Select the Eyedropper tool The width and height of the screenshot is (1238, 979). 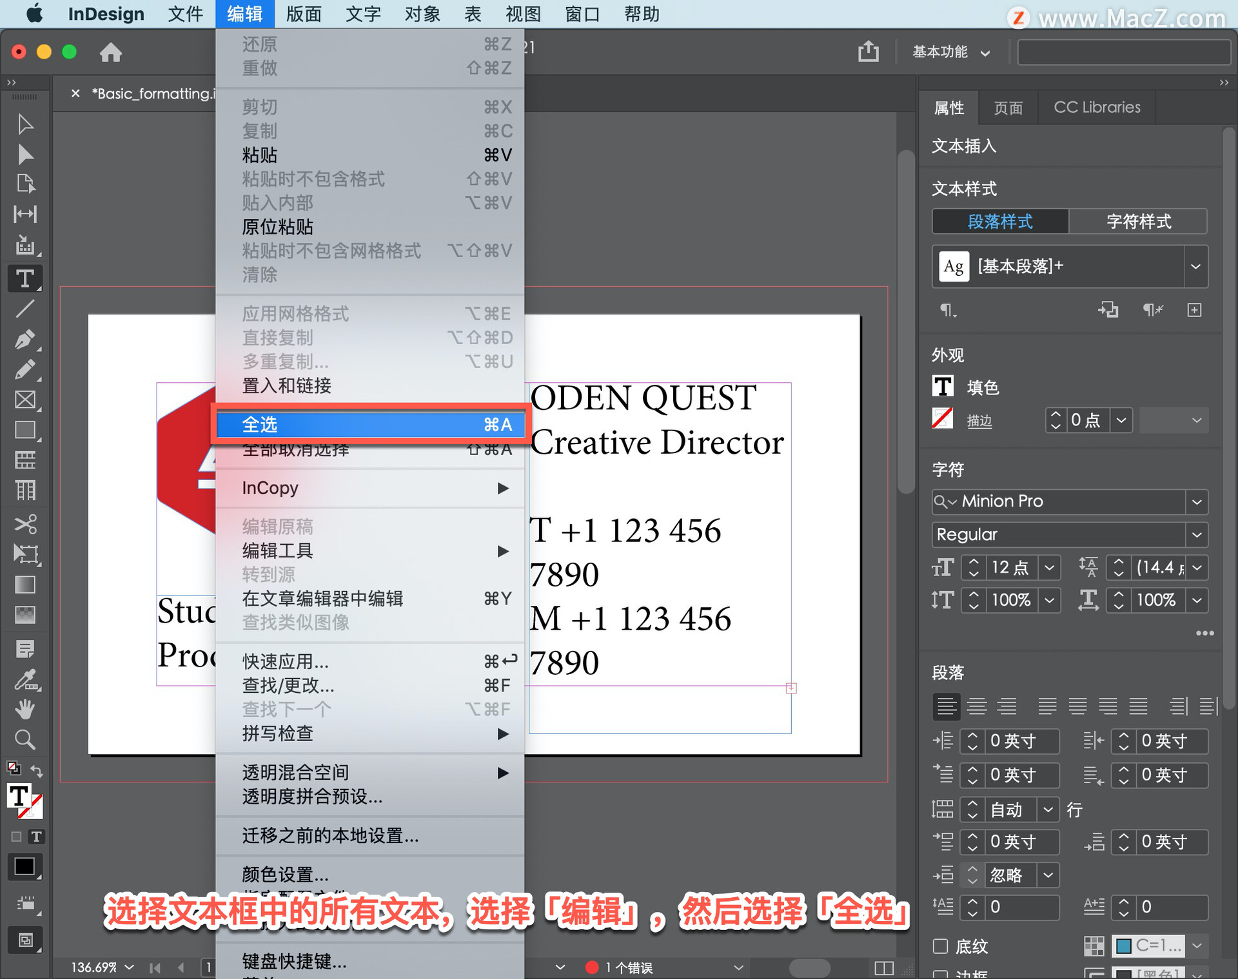click(x=25, y=680)
